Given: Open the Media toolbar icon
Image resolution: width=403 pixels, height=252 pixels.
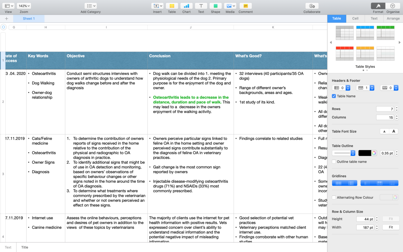Looking at the screenshot, I should click(x=230, y=6).
